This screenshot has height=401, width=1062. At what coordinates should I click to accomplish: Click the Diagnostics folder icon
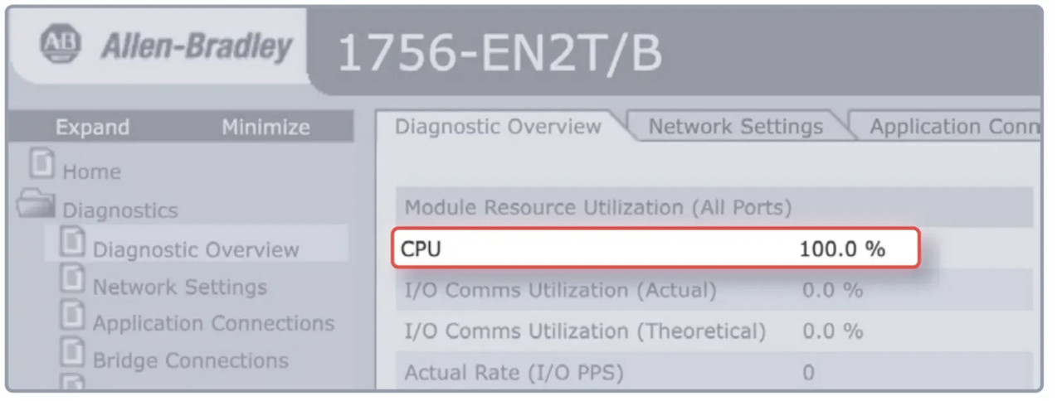click(x=38, y=205)
